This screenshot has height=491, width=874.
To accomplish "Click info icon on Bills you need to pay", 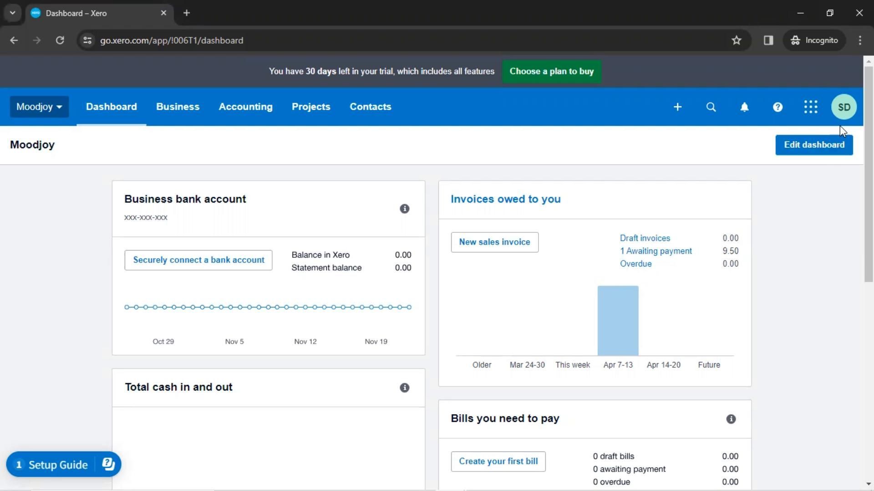I will [731, 419].
